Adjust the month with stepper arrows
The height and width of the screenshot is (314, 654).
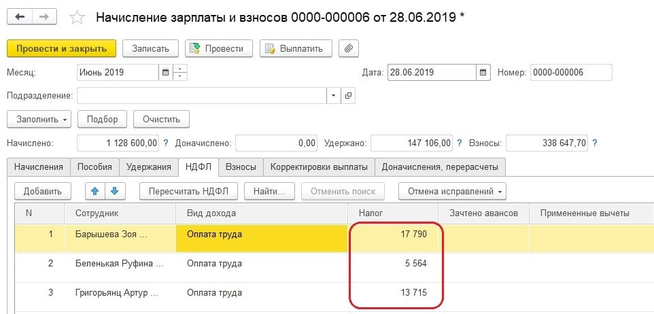(x=179, y=72)
